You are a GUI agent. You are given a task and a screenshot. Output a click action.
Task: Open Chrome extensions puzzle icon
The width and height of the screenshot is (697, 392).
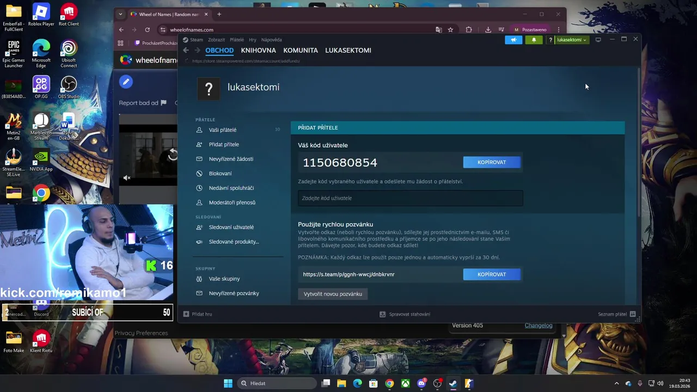click(469, 29)
